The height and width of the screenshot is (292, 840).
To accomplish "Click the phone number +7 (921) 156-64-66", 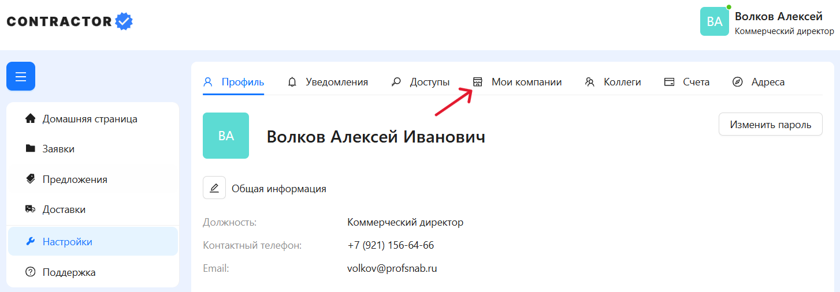I will [x=391, y=245].
